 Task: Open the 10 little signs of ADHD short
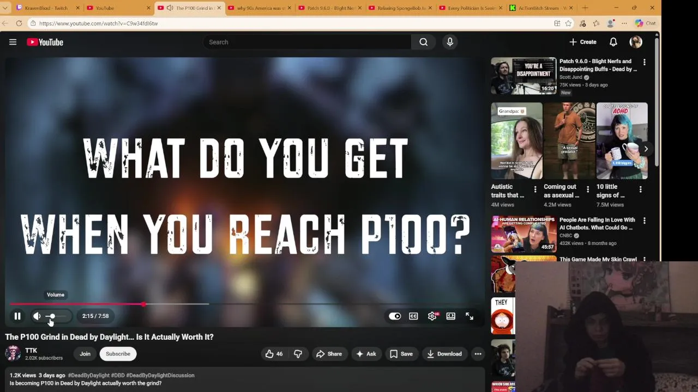[622, 140]
